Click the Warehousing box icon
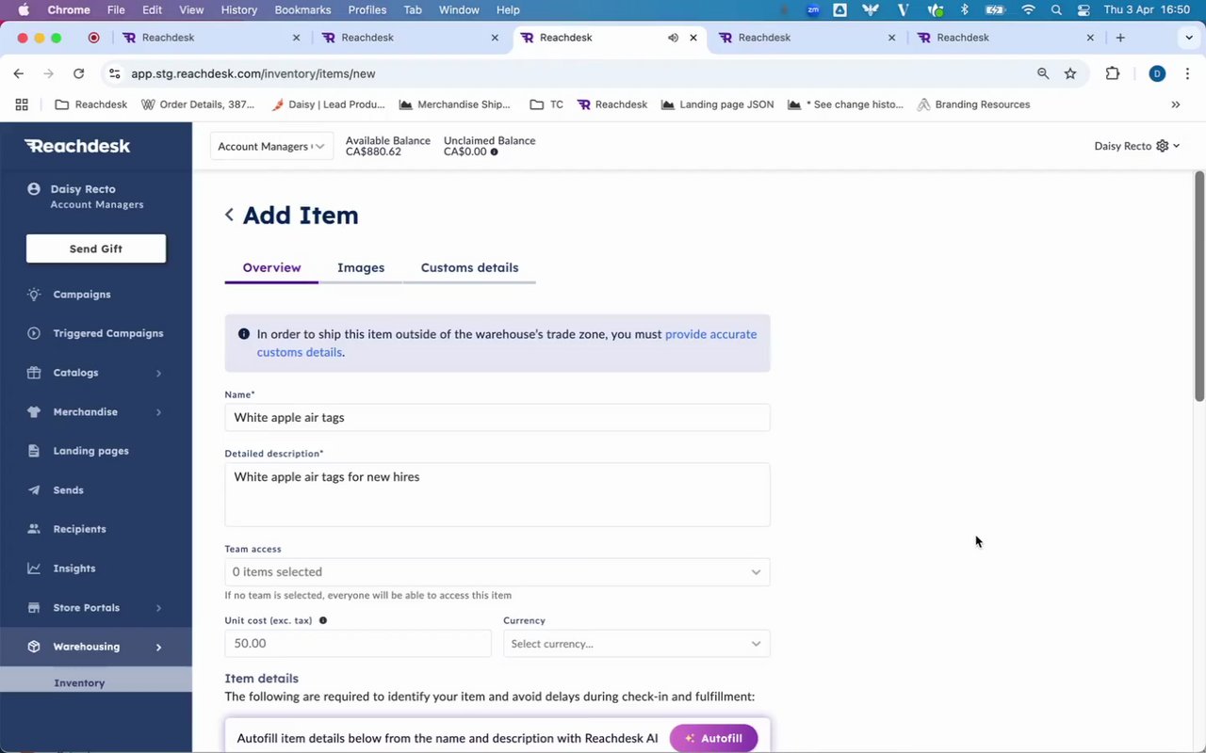The image size is (1206, 753). [x=34, y=647]
